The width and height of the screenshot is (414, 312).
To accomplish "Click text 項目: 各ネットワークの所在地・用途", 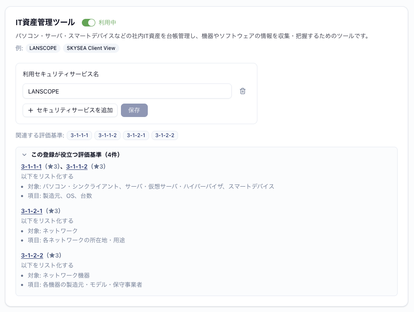I will 76,241.
